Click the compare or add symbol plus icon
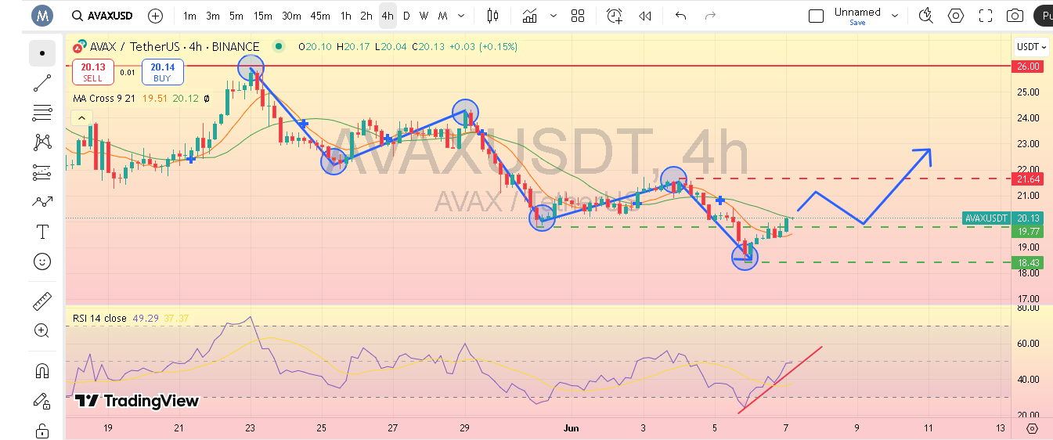 (x=155, y=16)
